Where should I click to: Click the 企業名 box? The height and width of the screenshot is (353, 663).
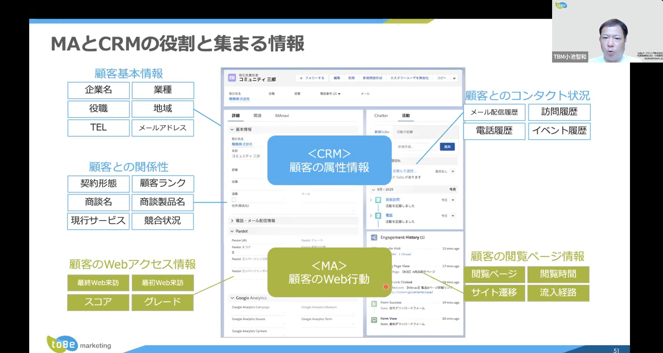[x=98, y=90]
